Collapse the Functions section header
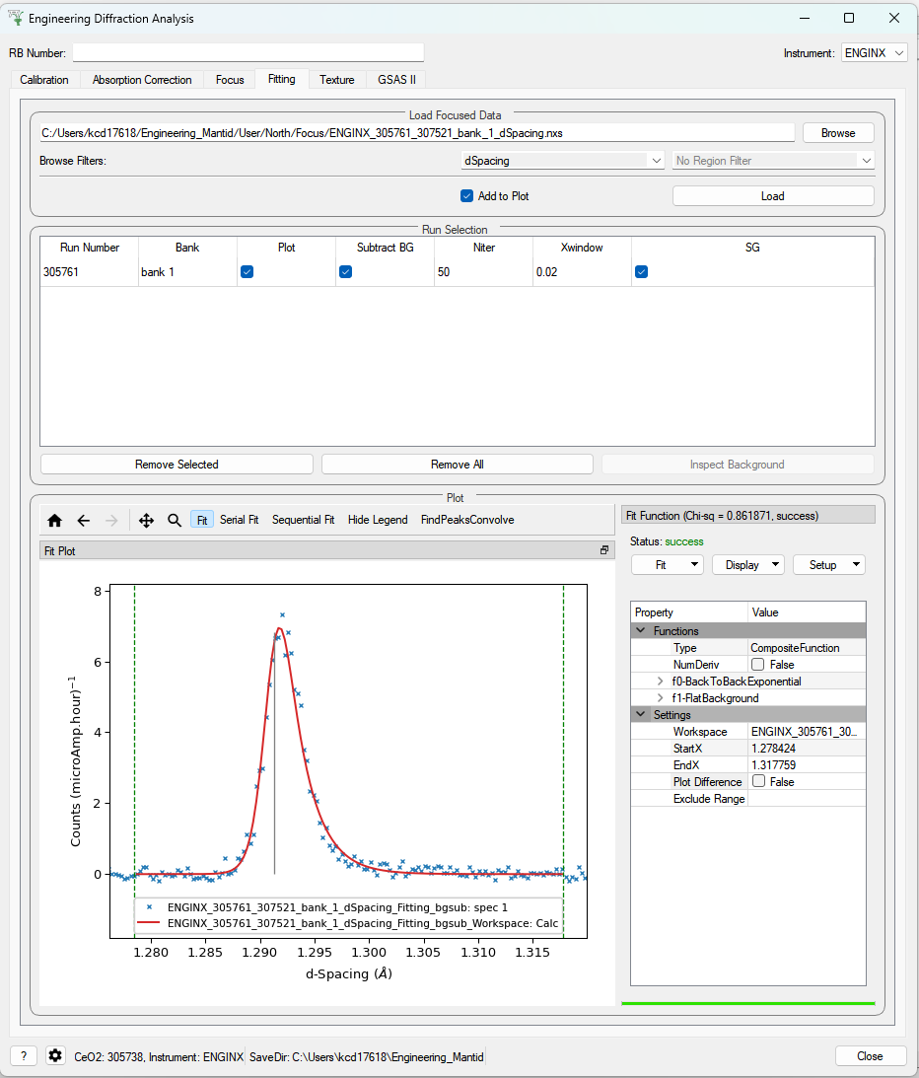The height and width of the screenshot is (1078, 919). coord(641,631)
